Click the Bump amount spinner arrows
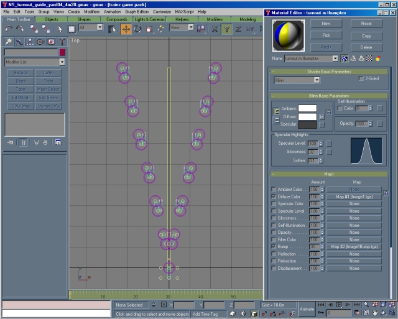The height and width of the screenshot is (319, 398). 322,247
